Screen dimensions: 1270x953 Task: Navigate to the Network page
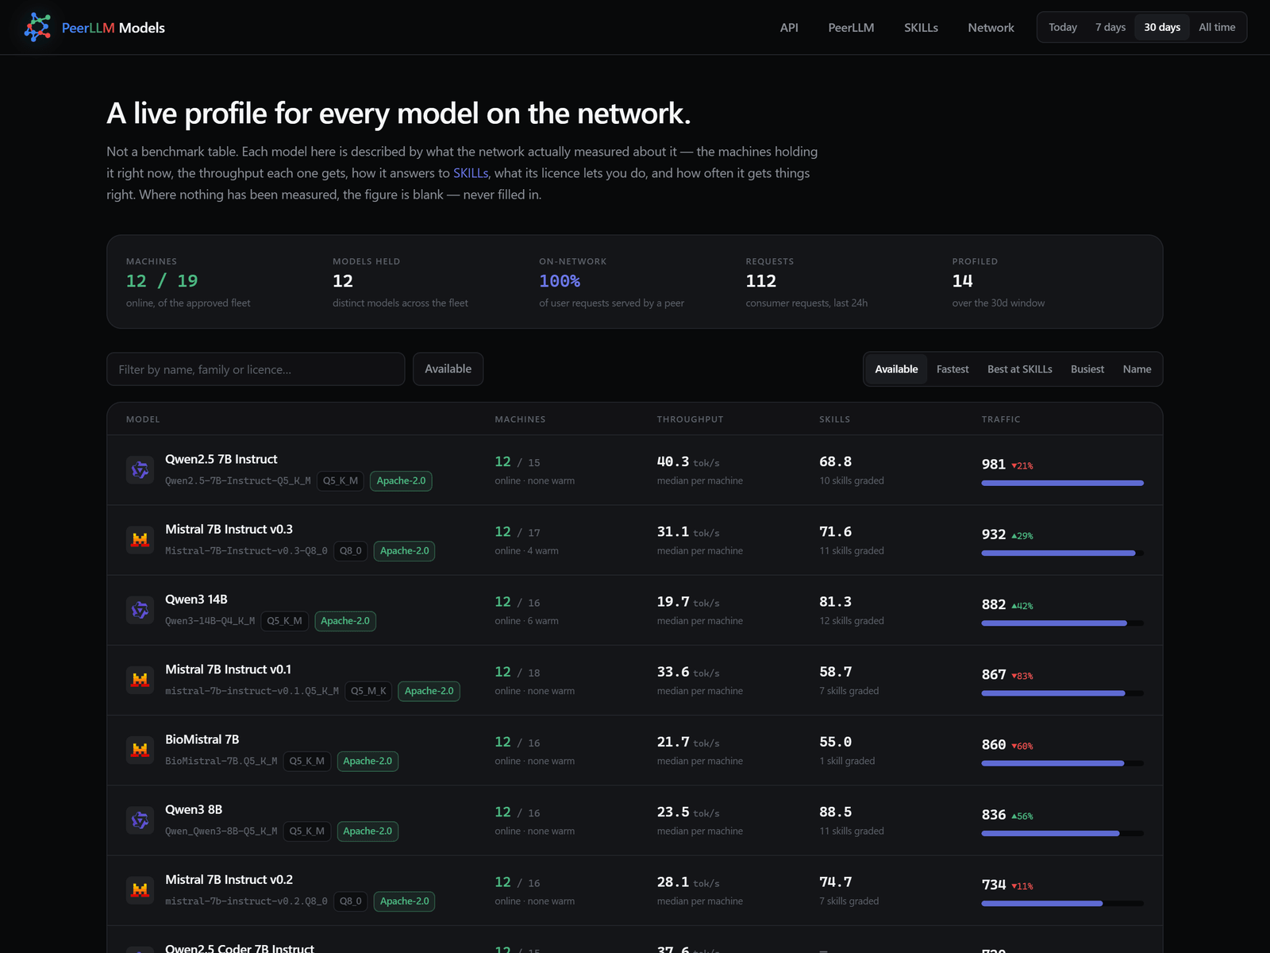[991, 28]
